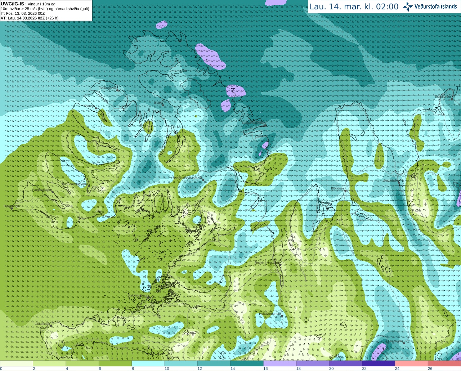Click the Steingrímsfjarðarheiði station label

[x=187, y=178]
